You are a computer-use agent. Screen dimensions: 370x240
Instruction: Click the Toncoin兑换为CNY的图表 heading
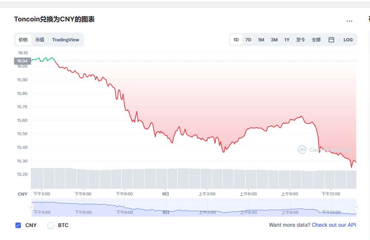[54, 19]
